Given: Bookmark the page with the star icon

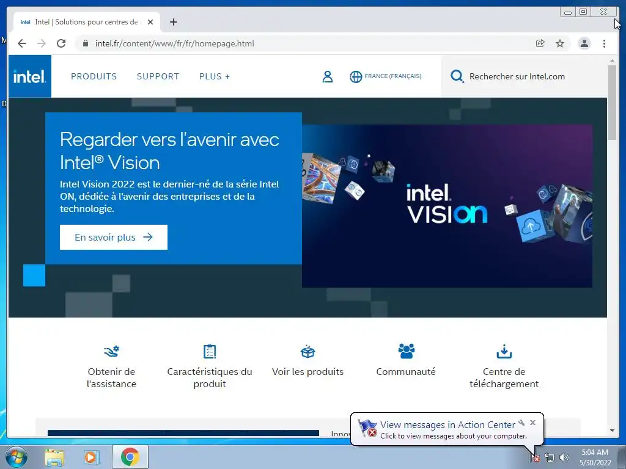Looking at the screenshot, I should tap(560, 43).
